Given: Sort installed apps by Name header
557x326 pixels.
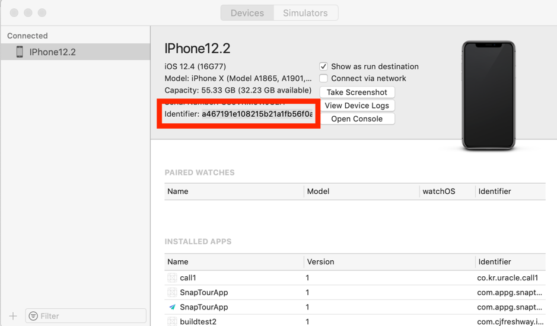Looking at the screenshot, I should [x=234, y=262].
